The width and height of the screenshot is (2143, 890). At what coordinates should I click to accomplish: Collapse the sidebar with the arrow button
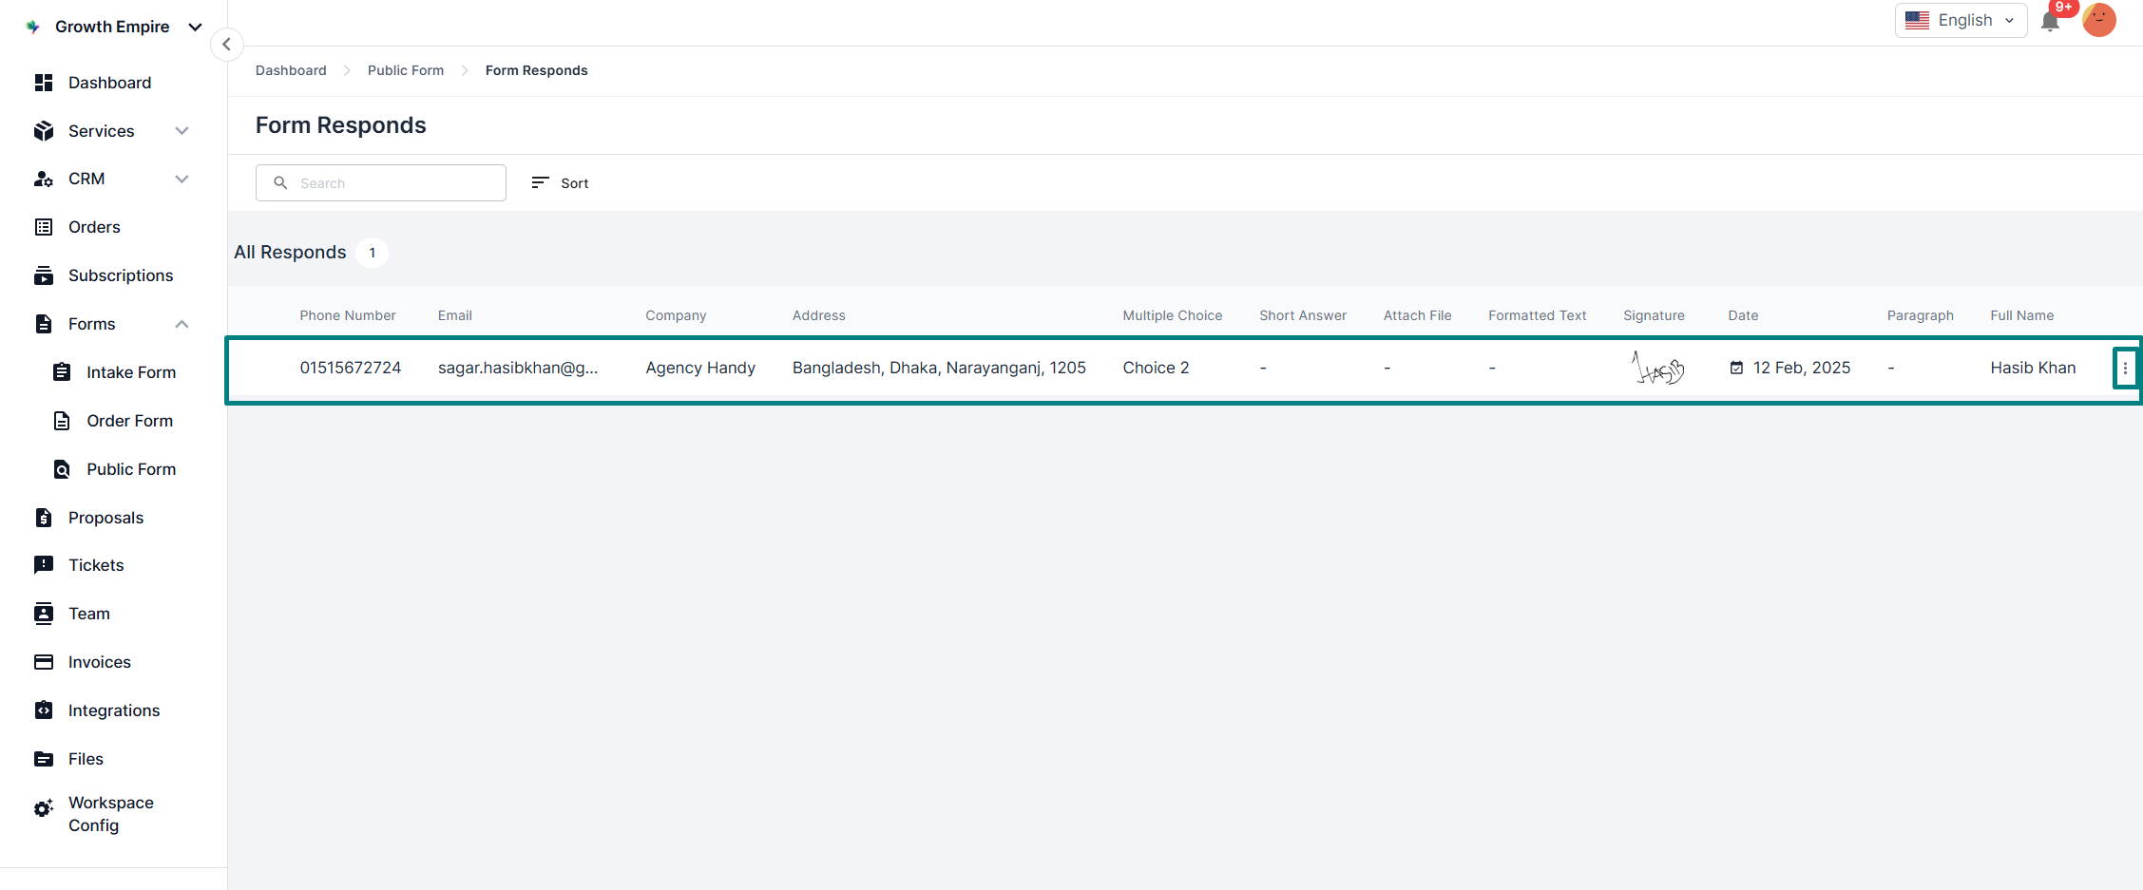[x=226, y=45]
